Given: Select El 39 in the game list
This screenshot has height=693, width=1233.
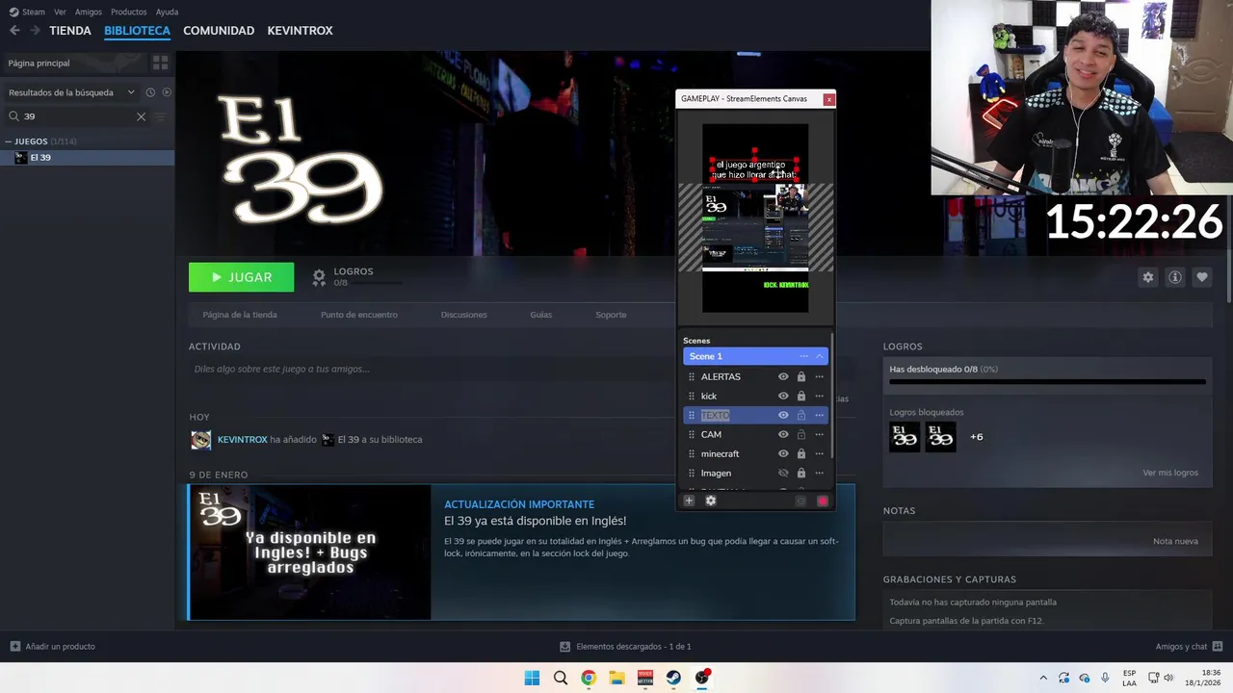Looking at the screenshot, I should coord(87,158).
